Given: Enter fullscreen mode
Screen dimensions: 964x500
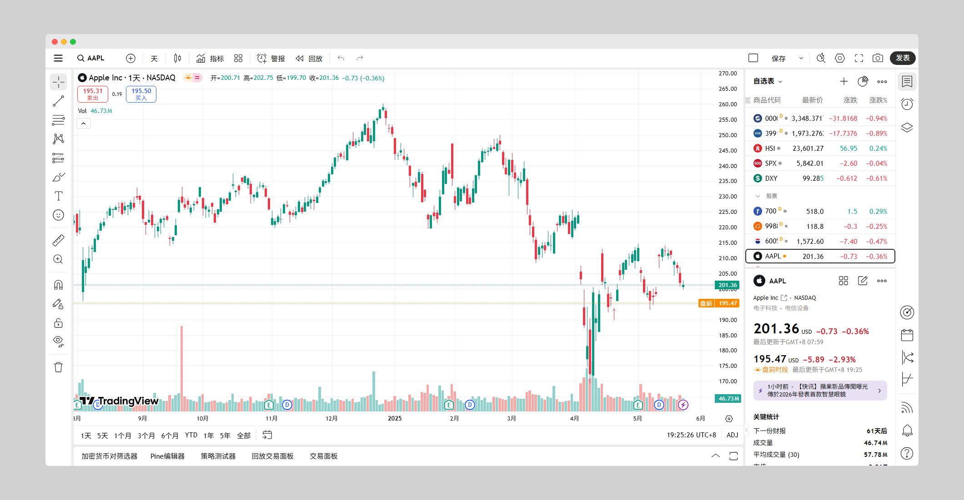Looking at the screenshot, I should pyautogui.click(x=859, y=58).
